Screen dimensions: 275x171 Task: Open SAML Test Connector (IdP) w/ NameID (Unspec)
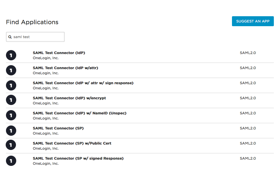coord(80,113)
